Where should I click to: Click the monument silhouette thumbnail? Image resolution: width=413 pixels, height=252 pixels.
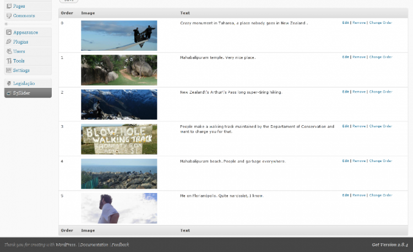pyautogui.click(x=119, y=36)
